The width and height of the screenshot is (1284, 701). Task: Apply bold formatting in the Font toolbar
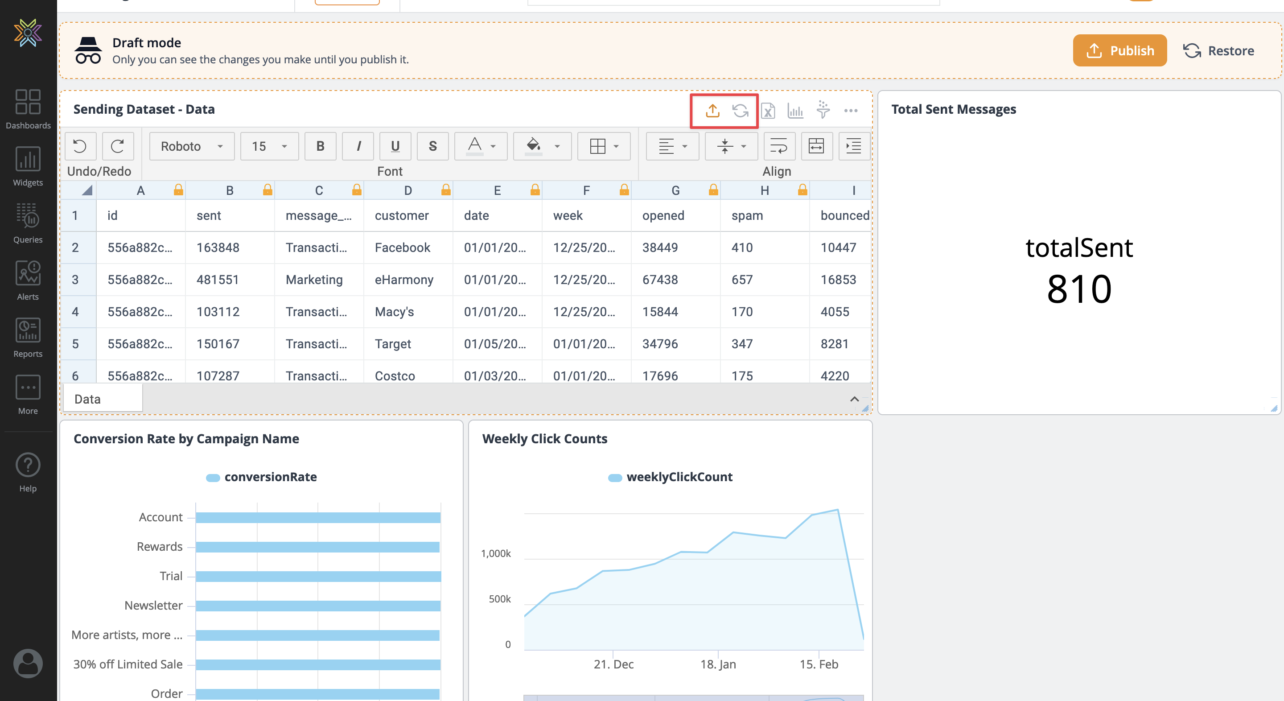[320, 146]
